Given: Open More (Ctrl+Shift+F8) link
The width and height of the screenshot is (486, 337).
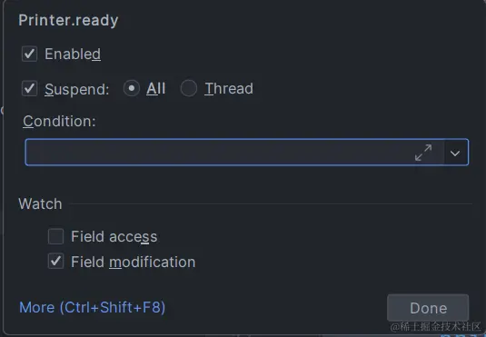Looking at the screenshot, I should [93, 308].
